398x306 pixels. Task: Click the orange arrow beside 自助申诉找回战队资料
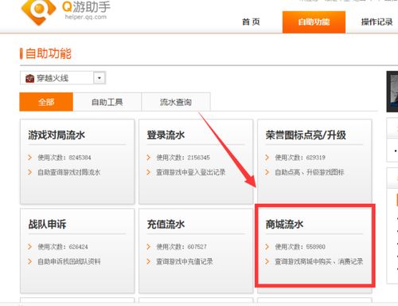pyautogui.click(x=29, y=261)
